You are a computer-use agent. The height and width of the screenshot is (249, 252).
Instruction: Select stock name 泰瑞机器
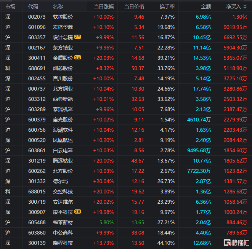click(x=63, y=109)
